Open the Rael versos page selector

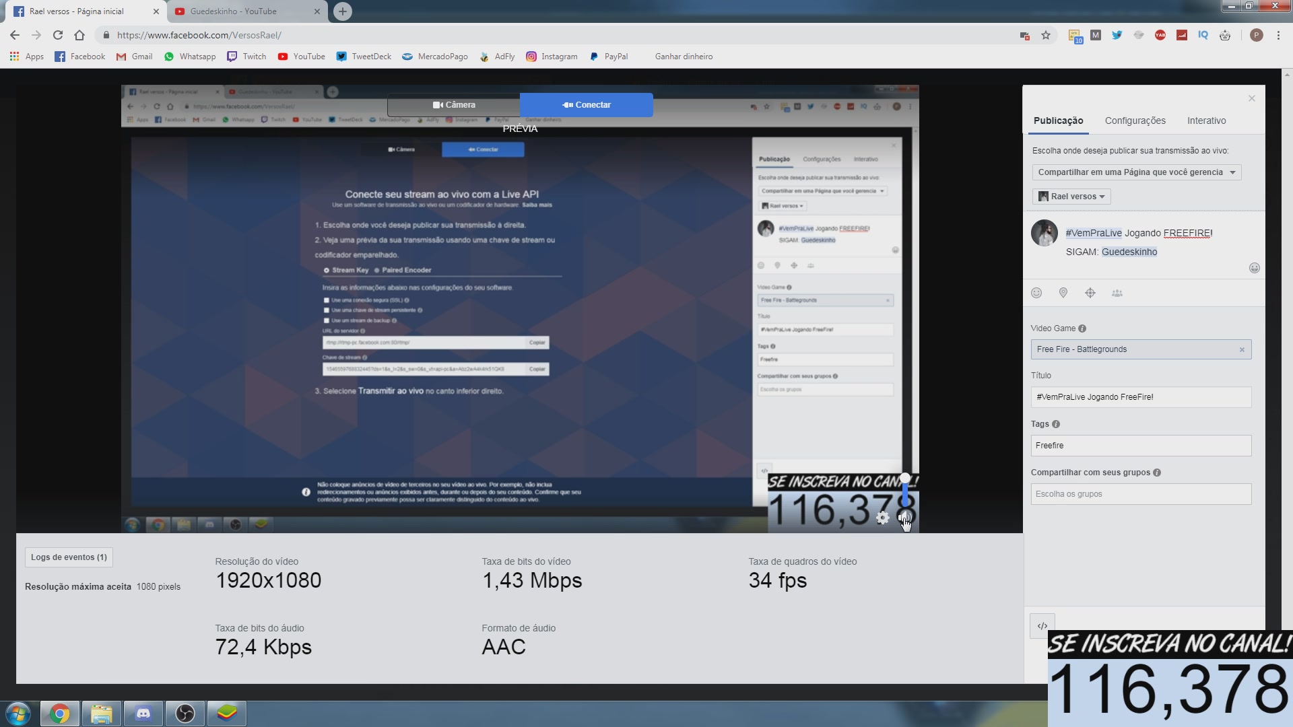coord(1071,197)
